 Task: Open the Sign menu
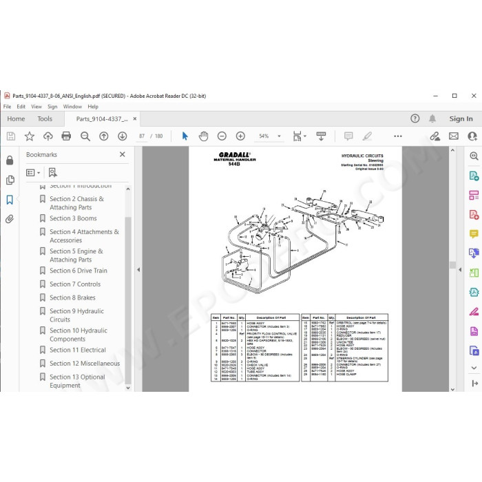click(52, 107)
